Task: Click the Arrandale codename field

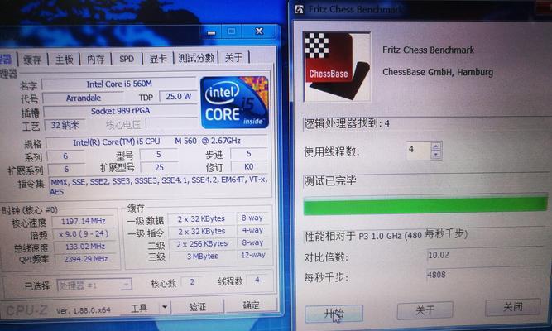Action: pos(83,98)
